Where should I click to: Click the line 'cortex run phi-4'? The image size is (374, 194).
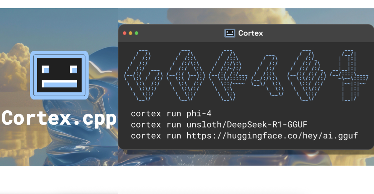tap(171, 114)
